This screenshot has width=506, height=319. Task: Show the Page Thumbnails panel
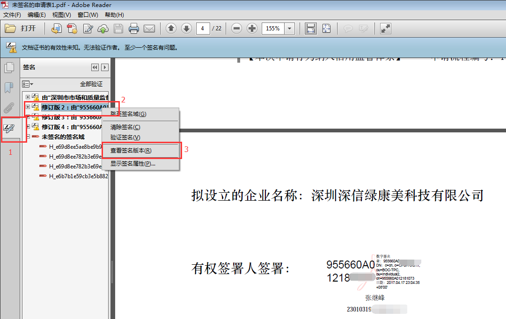9,68
